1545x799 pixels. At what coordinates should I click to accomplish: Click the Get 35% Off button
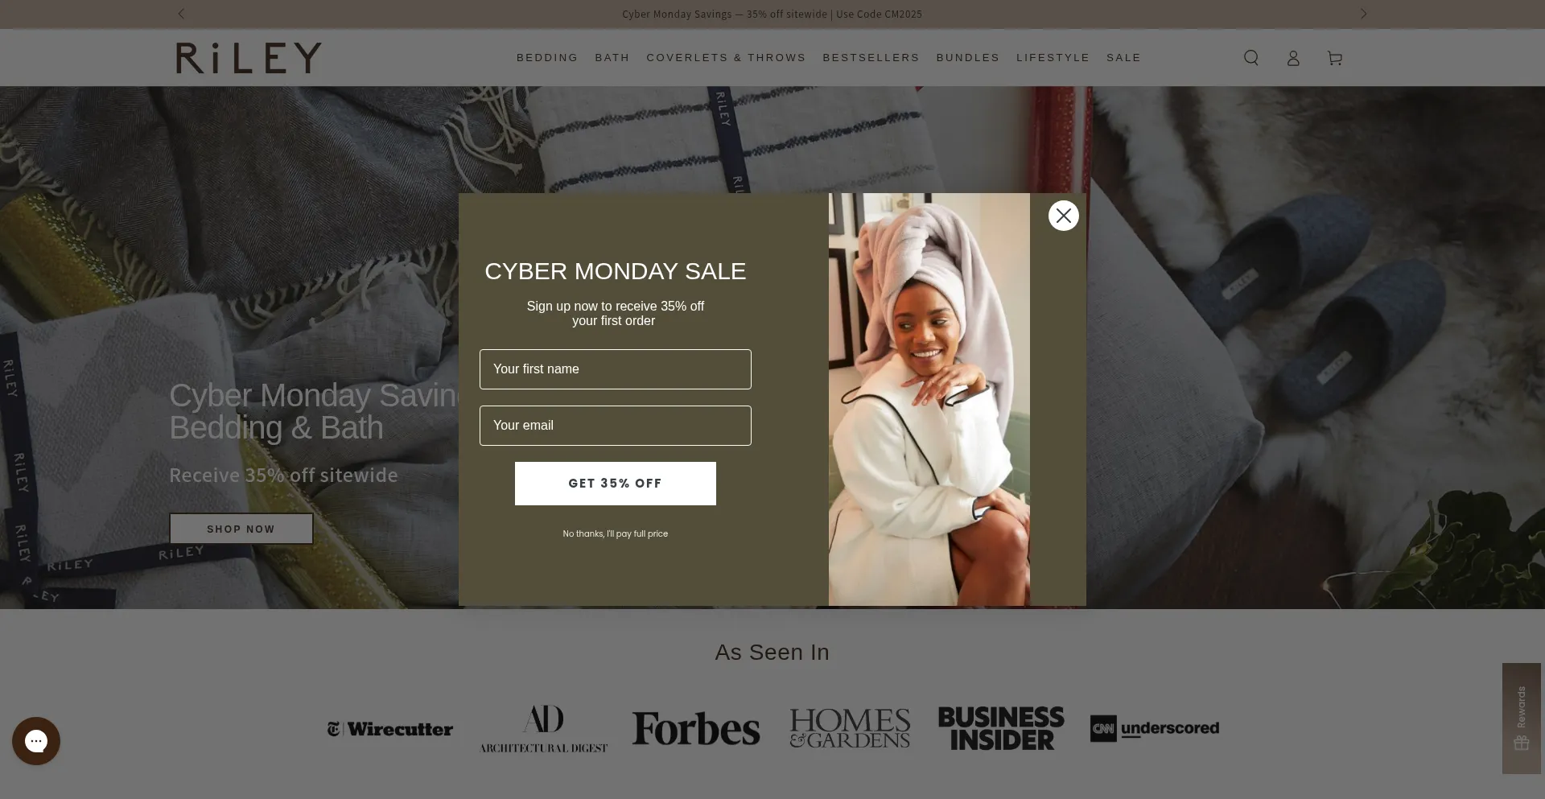(616, 484)
